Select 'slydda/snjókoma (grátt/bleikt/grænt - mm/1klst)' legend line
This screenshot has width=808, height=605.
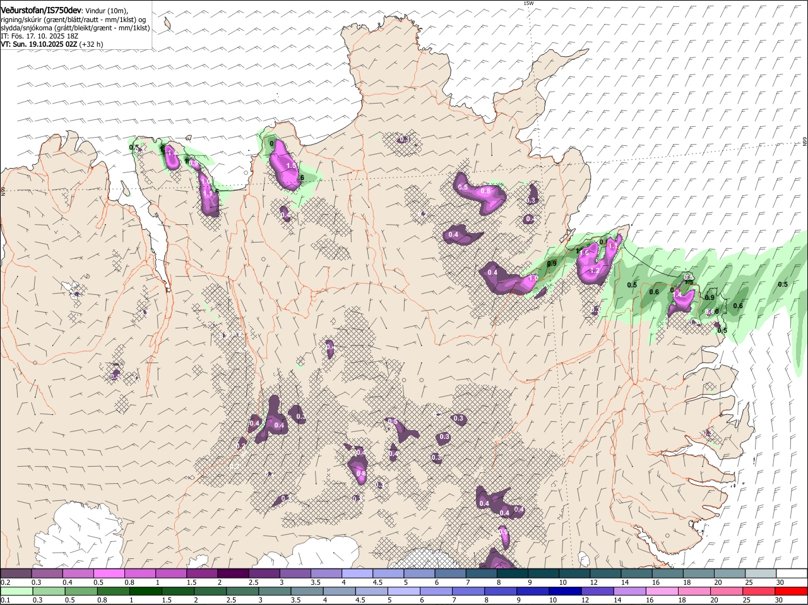[75, 28]
